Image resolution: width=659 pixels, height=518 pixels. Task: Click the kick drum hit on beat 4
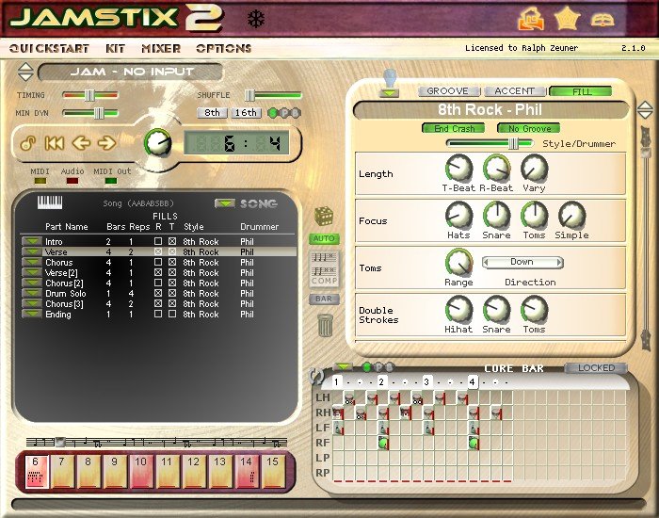(474, 444)
